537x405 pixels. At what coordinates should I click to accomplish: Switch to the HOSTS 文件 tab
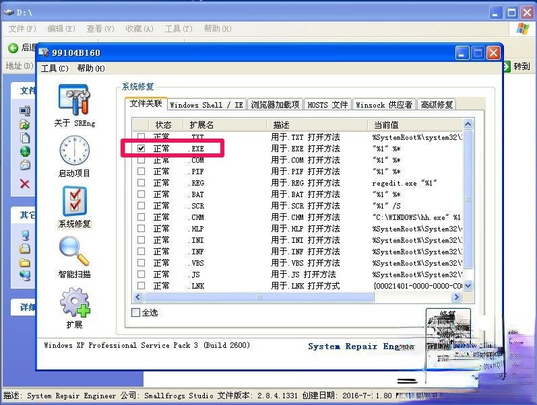point(327,105)
